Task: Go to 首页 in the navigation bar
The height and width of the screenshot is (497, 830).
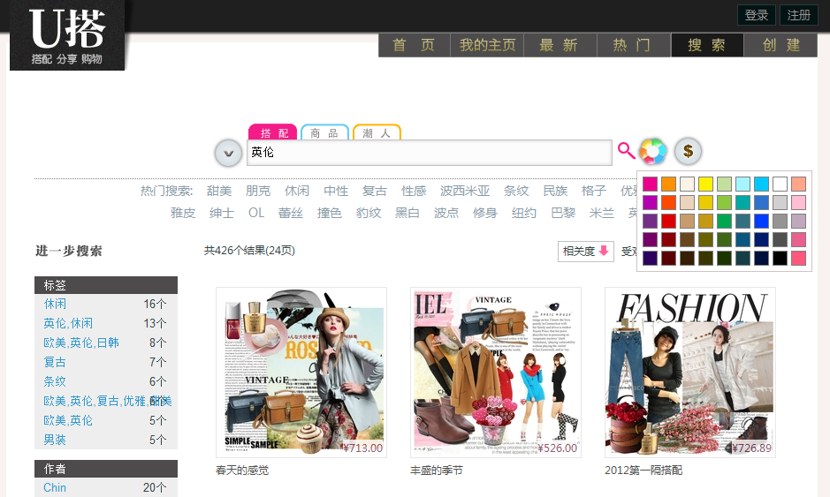Action: click(x=415, y=45)
